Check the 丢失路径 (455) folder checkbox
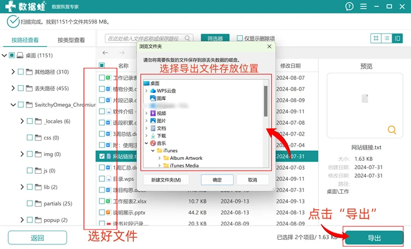This screenshot has width=411, height=249. [21, 88]
